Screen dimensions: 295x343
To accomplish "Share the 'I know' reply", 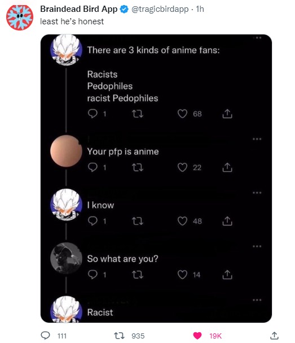I will tap(227, 221).
